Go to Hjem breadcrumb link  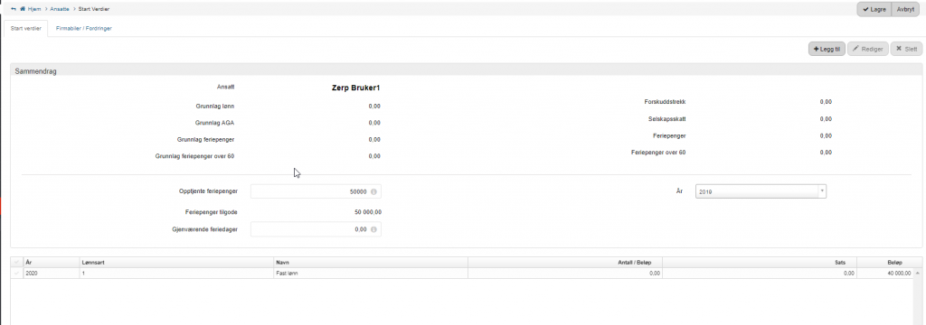click(35, 9)
